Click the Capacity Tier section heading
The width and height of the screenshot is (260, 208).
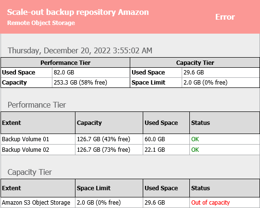pos(30,172)
